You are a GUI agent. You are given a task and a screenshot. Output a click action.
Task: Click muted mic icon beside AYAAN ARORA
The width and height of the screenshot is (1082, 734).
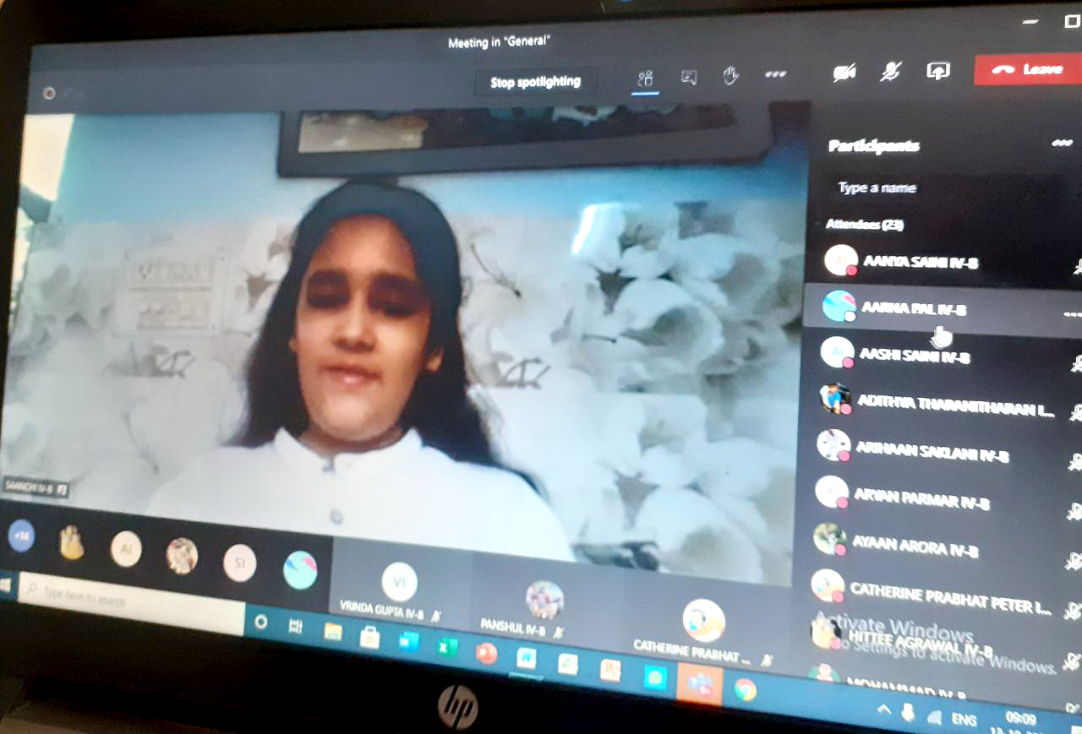(x=1074, y=560)
